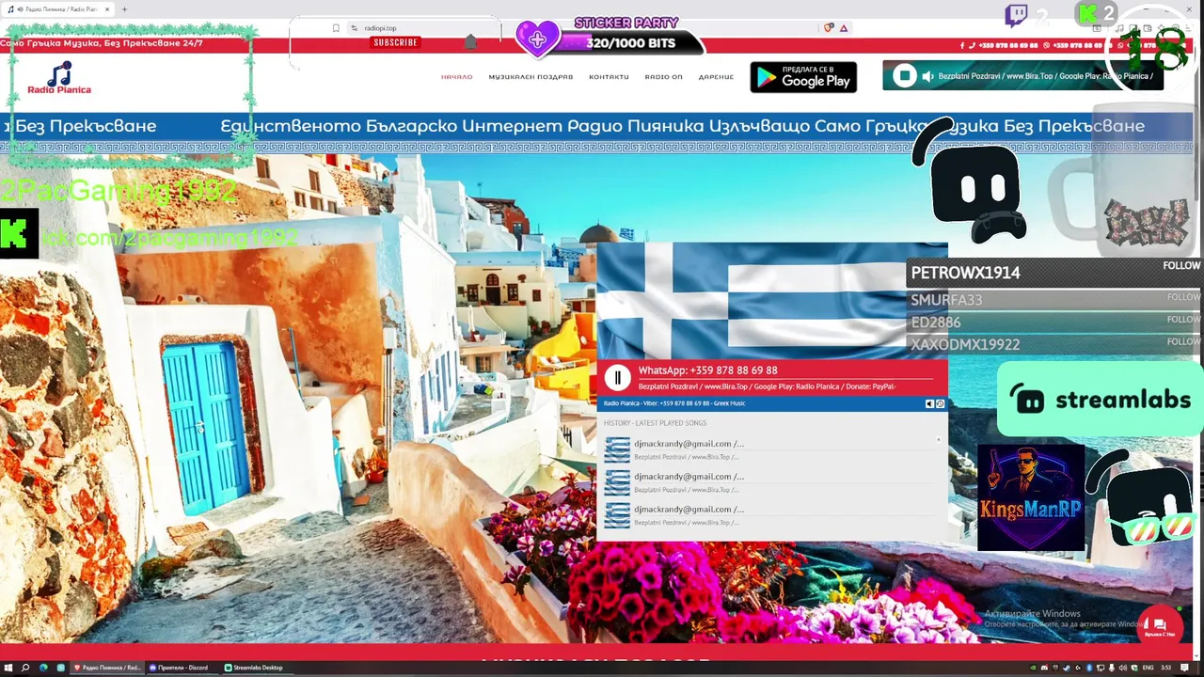Click ED2886 follower name

[x=936, y=323]
